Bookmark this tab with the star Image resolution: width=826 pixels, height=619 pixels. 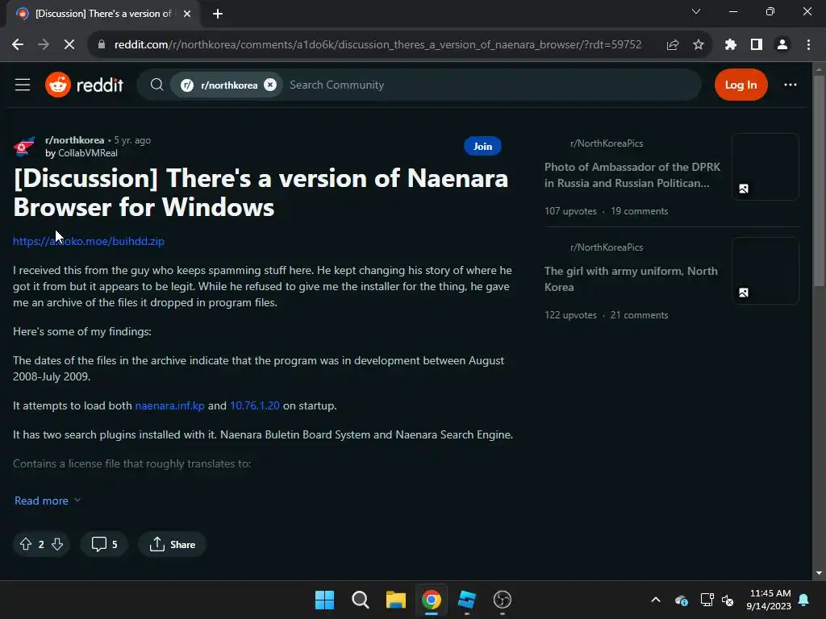(699, 45)
